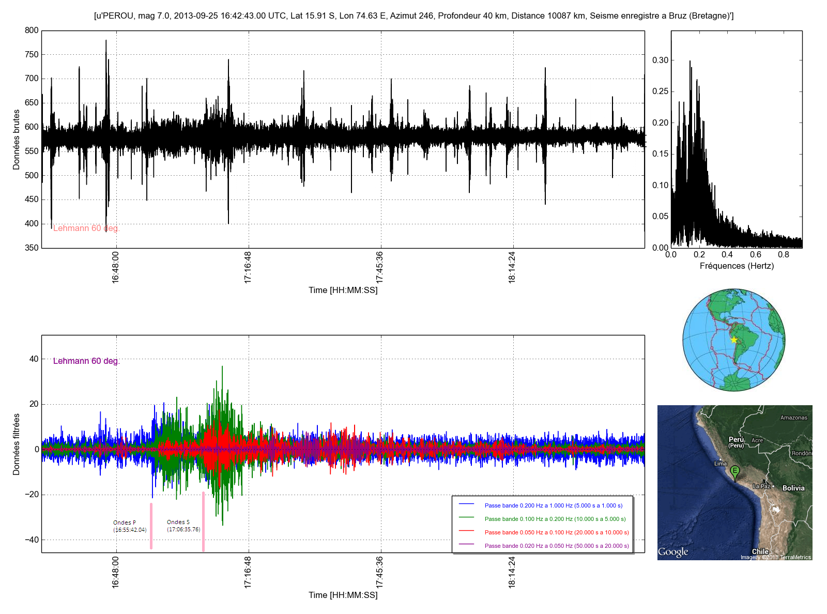Viewport: 827px width, 614px height.
Task: Click the Ondes P timestamp label 16:55:42.04
Action: tap(130, 530)
